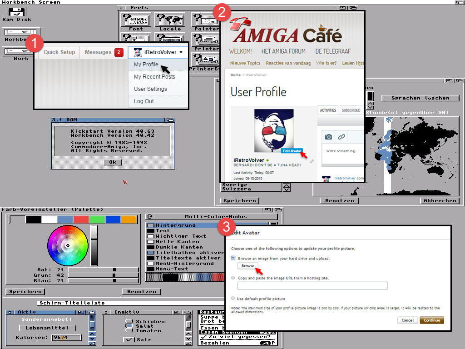Select the Schinken radio option
465x349 pixels.
pyautogui.click(x=129, y=321)
